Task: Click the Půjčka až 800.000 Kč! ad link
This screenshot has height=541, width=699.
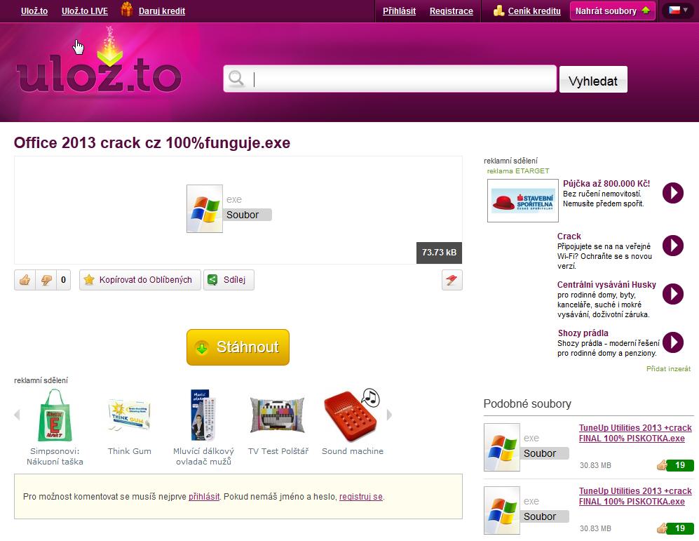Action: click(606, 183)
